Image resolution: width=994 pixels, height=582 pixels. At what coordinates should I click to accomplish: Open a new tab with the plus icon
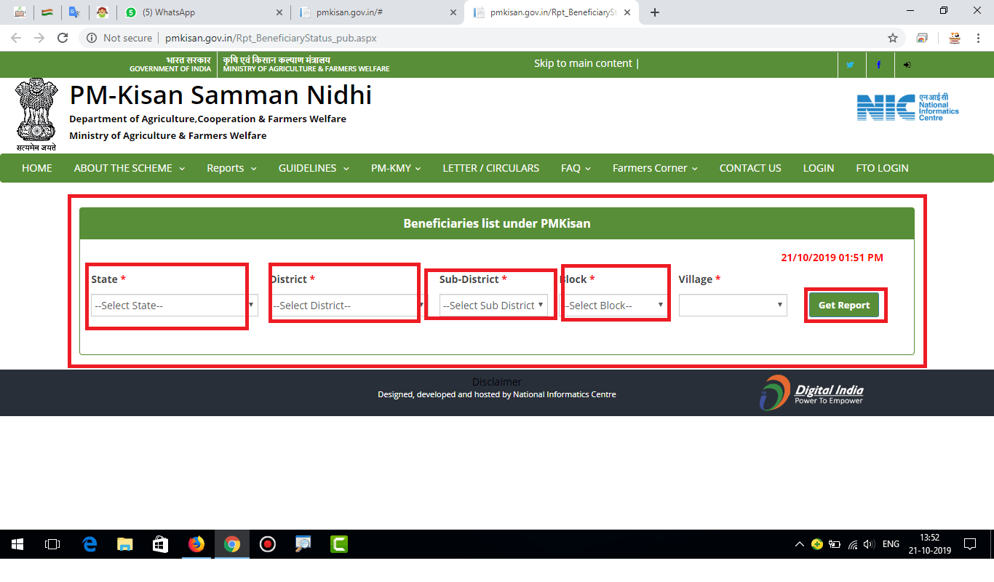pos(655,12)
